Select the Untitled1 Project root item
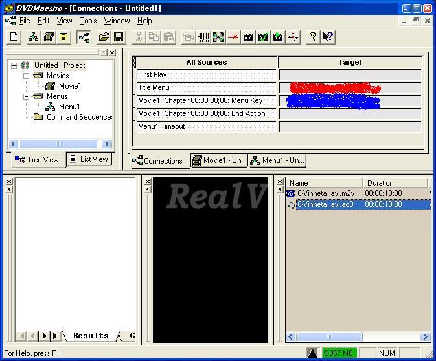This screenshot has height=361, width=436. (x=60, y=65)
